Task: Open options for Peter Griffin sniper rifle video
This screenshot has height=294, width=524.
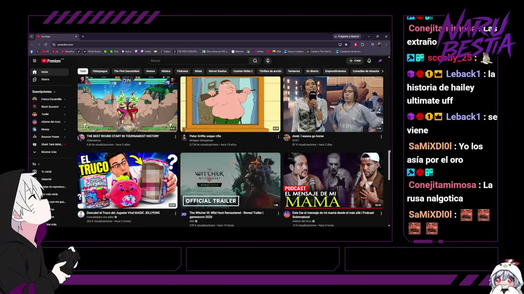Action: (278, 137)
